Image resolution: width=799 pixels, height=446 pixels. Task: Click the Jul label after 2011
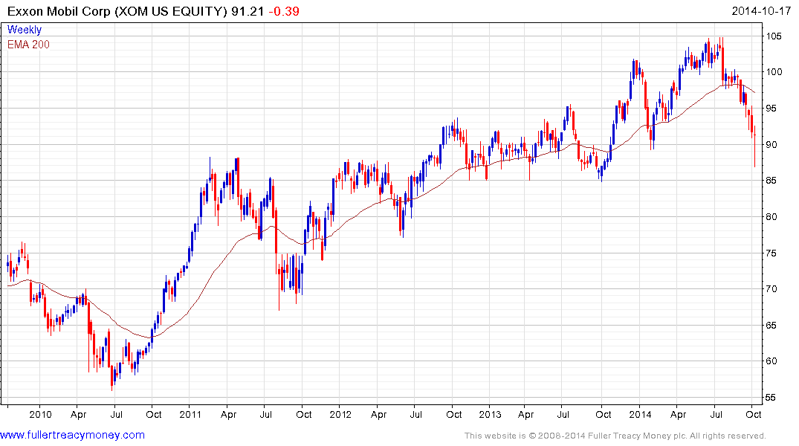(x=265, y=414)
